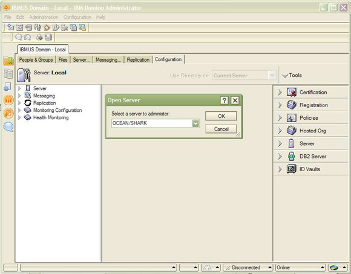The image size is (351, 274).
Task: Click the OCEAN/SHARK server name field
Action: point(152,123)
